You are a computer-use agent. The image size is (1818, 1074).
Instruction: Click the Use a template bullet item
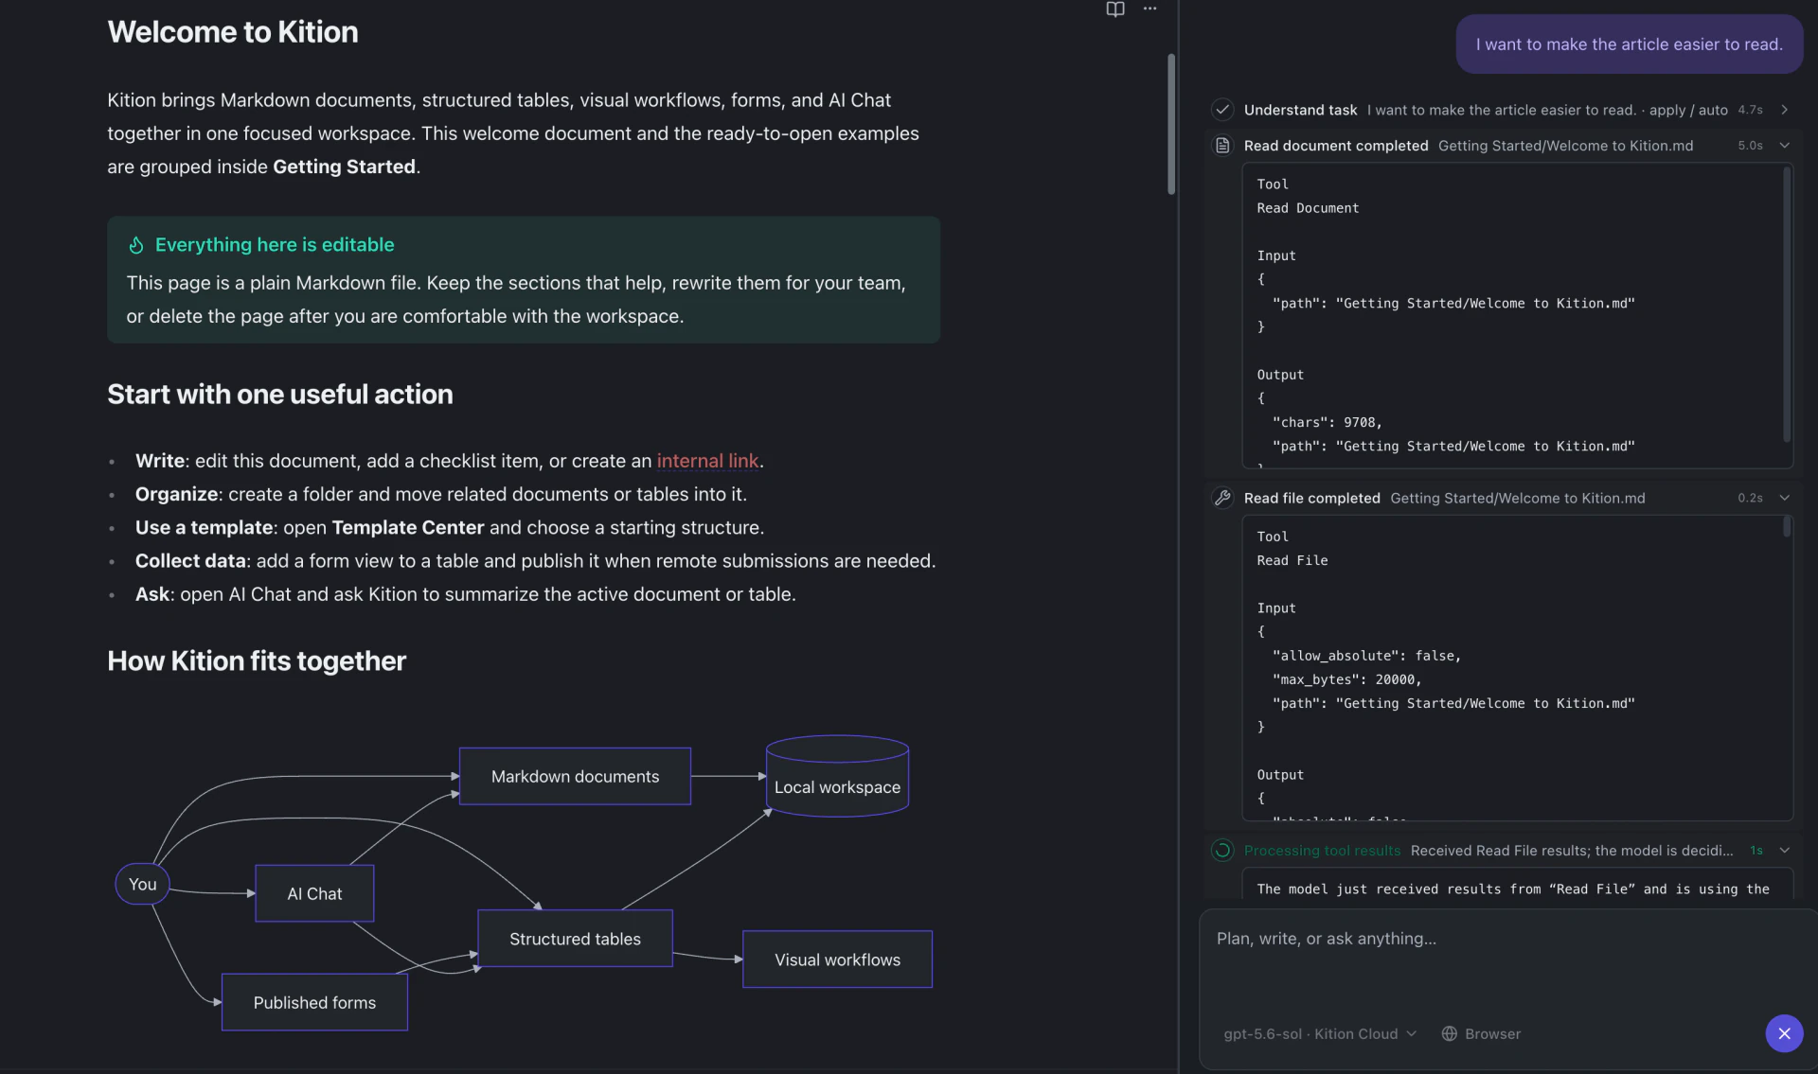pos(450,527)
